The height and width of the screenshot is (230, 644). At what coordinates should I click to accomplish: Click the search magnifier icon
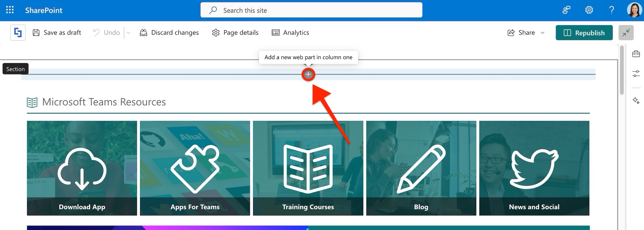(213, 10)
